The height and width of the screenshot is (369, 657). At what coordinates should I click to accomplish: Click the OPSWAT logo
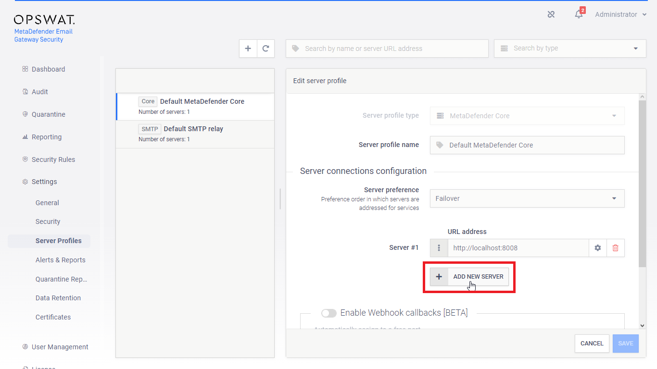point(44,20)
